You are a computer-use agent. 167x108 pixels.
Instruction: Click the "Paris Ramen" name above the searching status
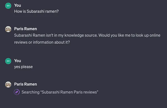pos(26,84)
